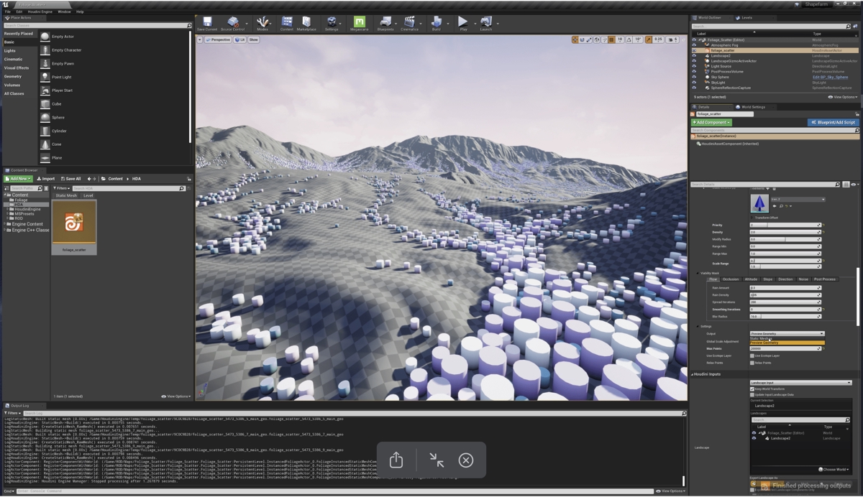Toggle visibility eye of Light Source actor

[694, 67]
